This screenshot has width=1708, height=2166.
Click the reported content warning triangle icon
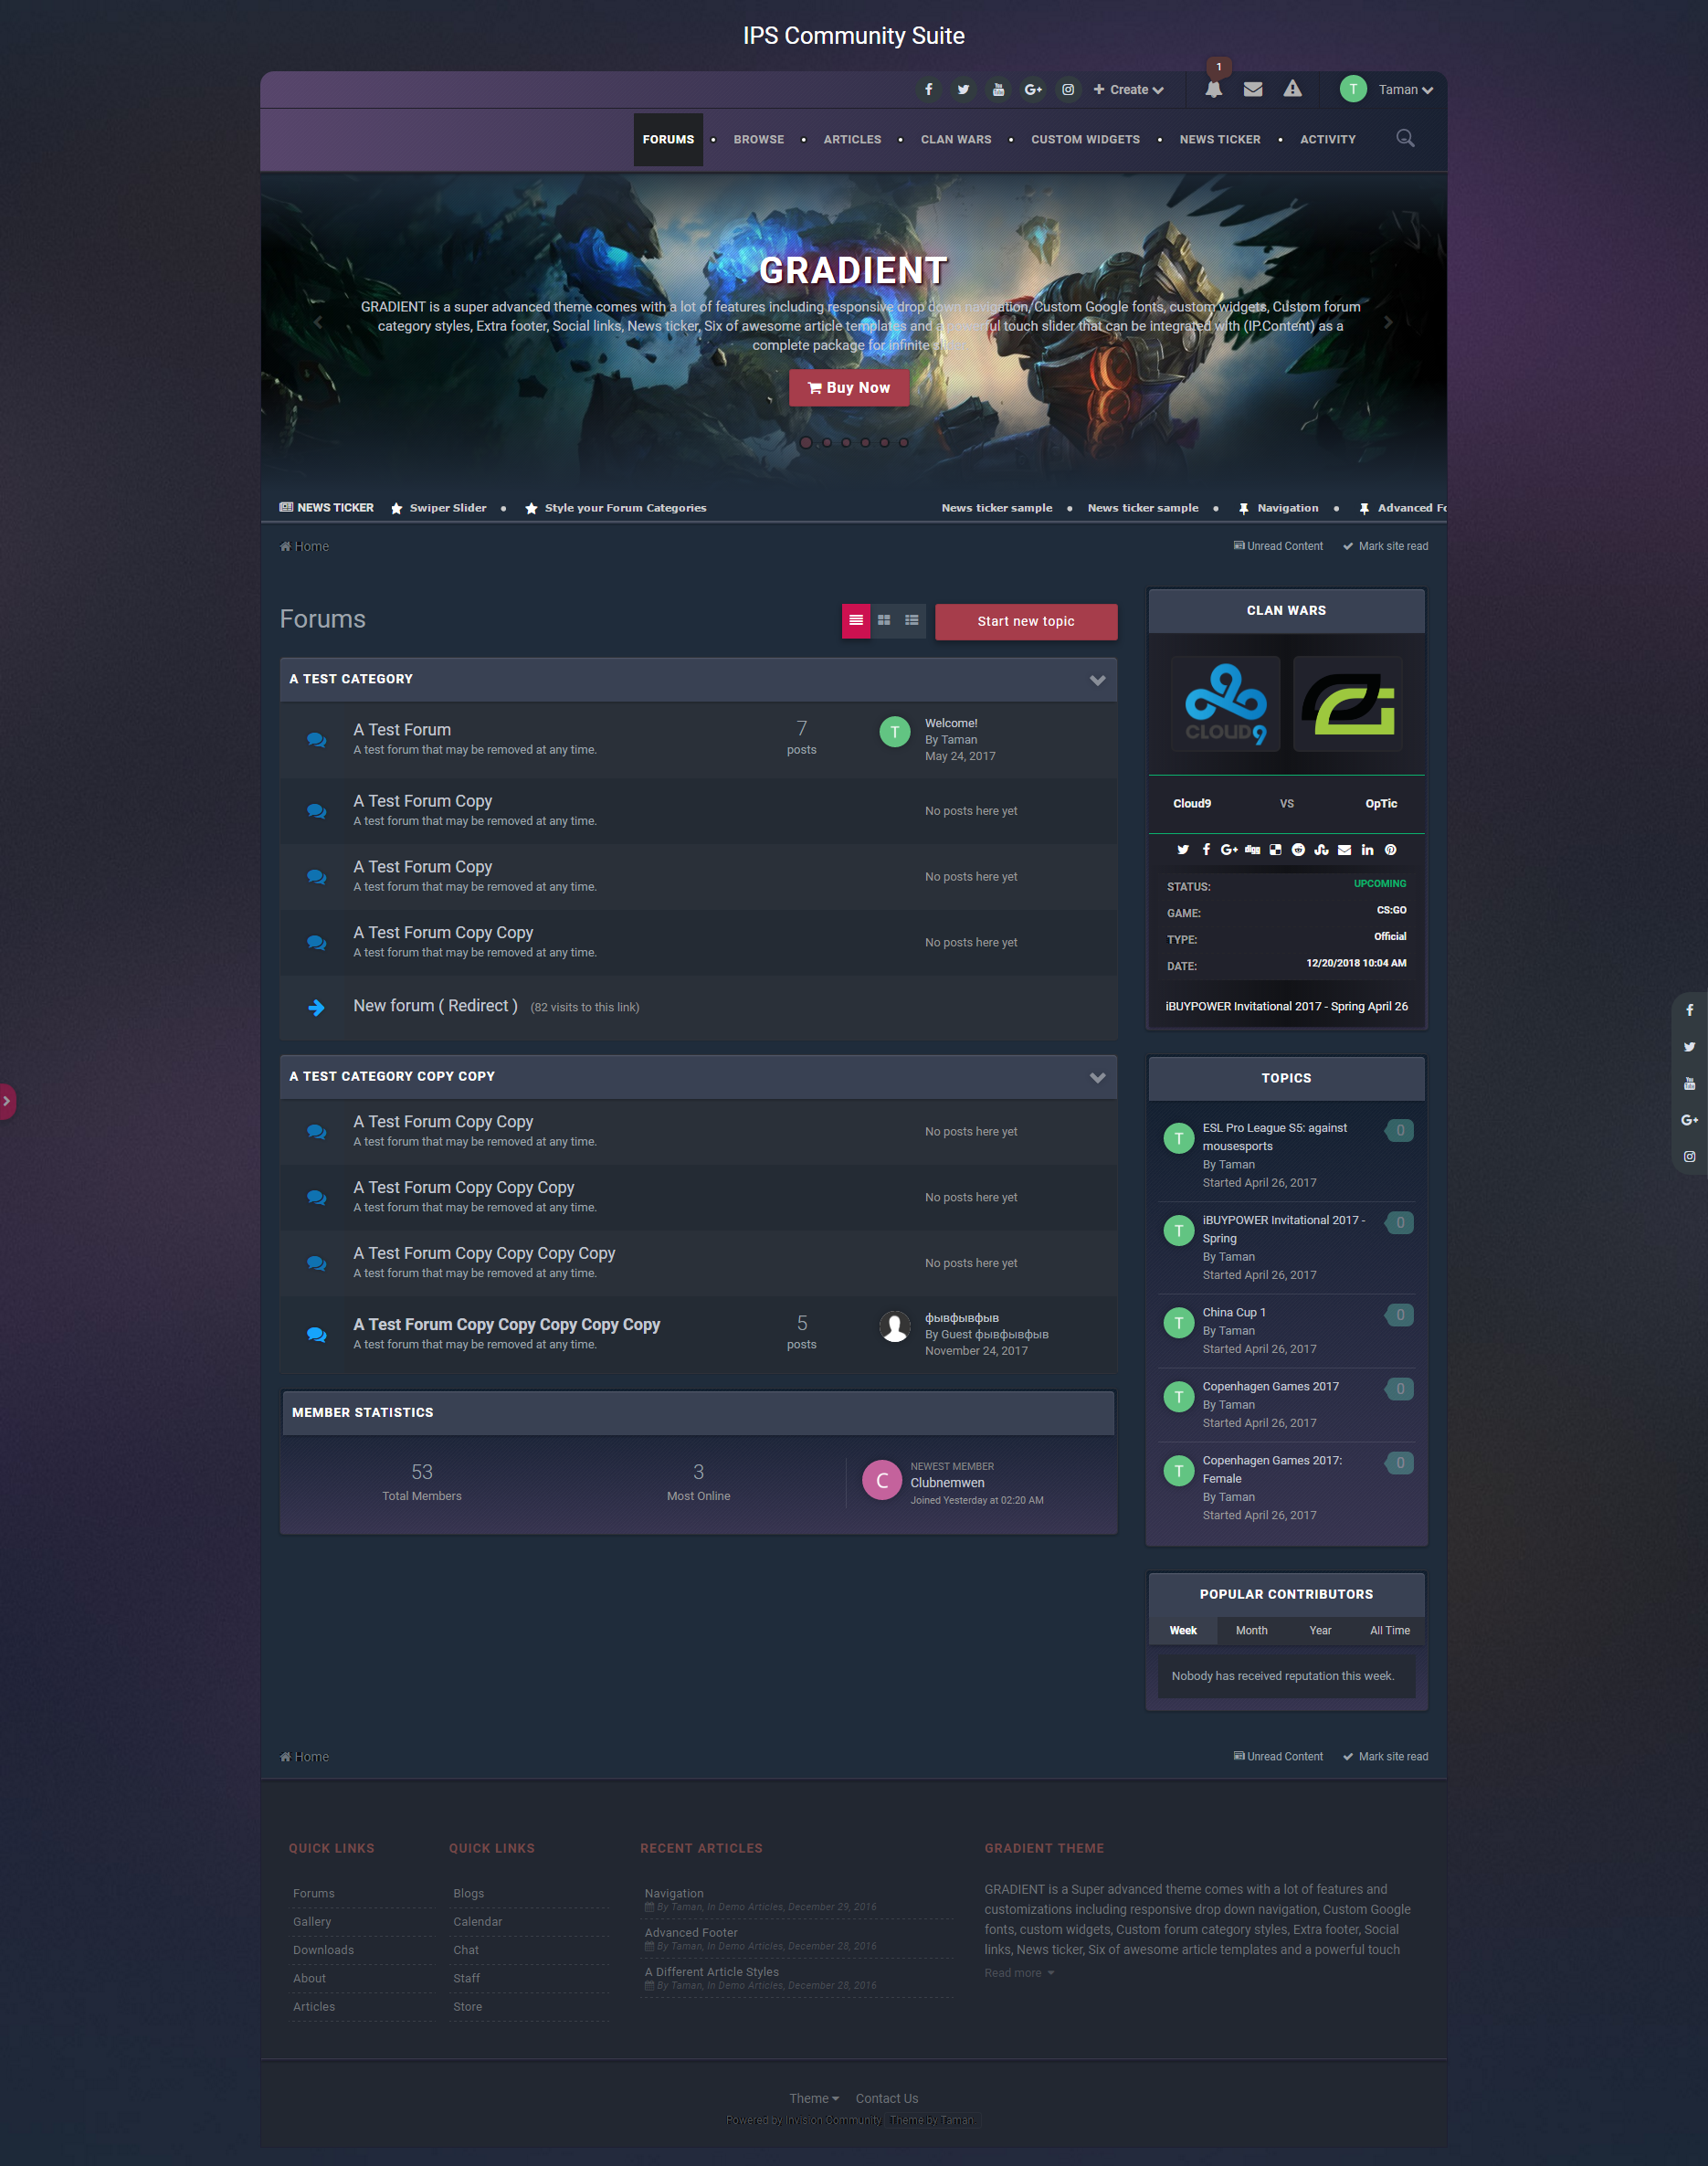coord(1292,89)
